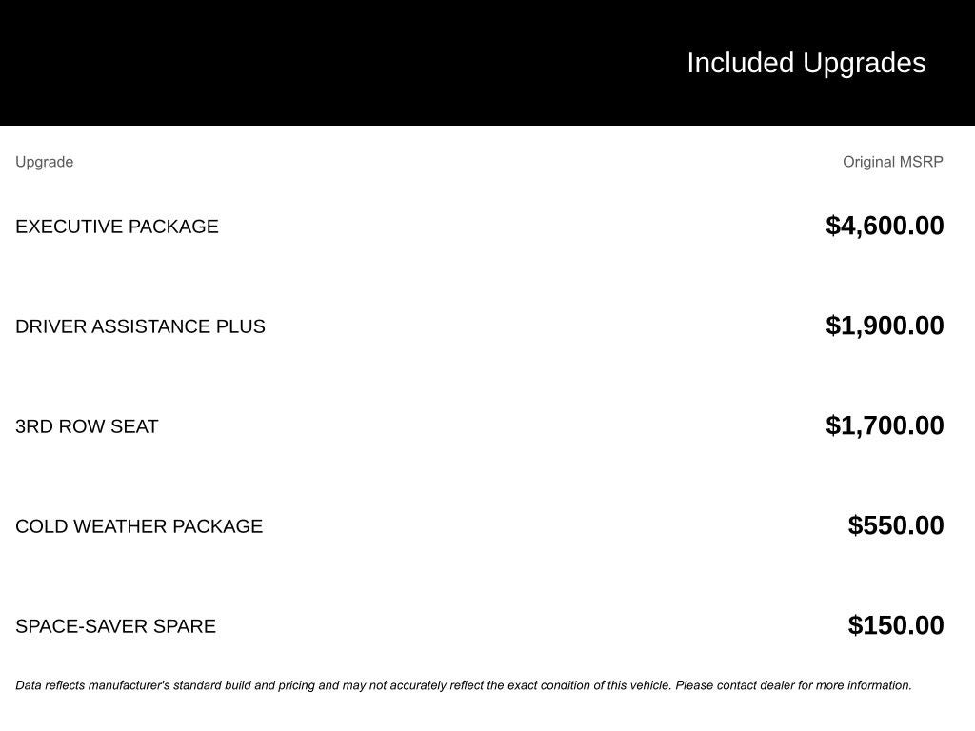The height and width of the screenshot is (731, 975).
Task: Select the EXECUTIVE PACKAGE upgrade name
Action: coord(117,227)
